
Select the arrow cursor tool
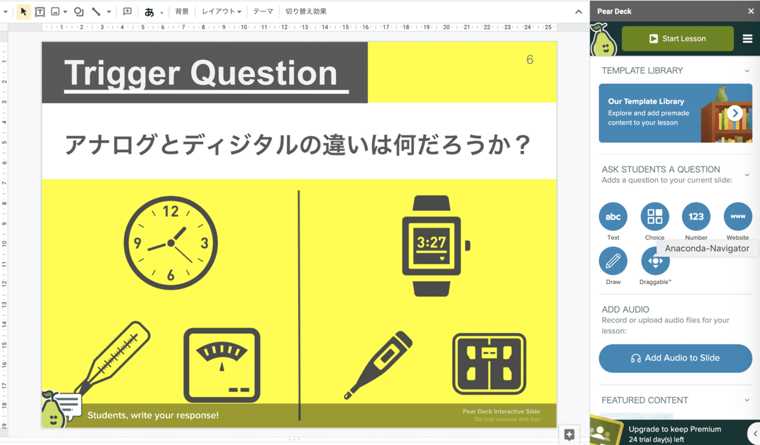23,11
